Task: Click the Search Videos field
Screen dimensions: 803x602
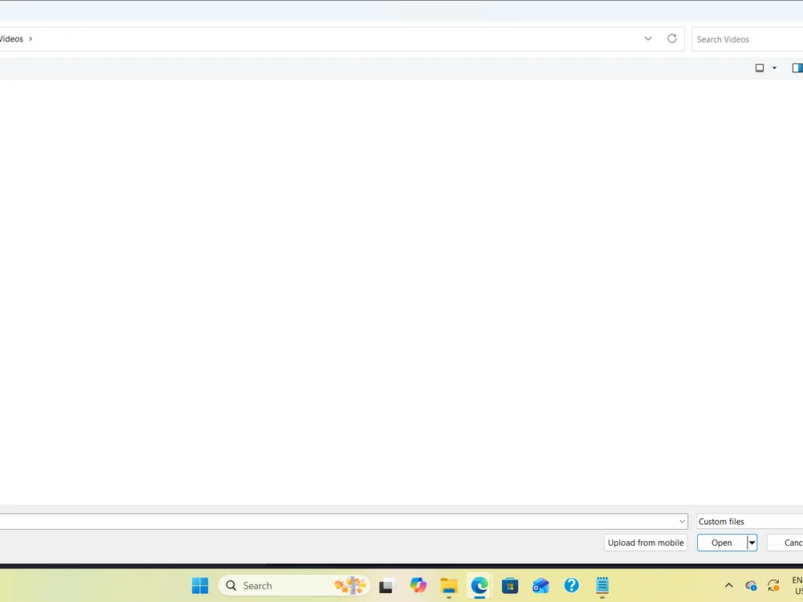Action: 748,39
